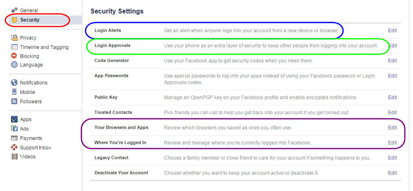Edit the Deactivate Your Account setting
Viewport: 413px width, 191px height.
(393, 173)
